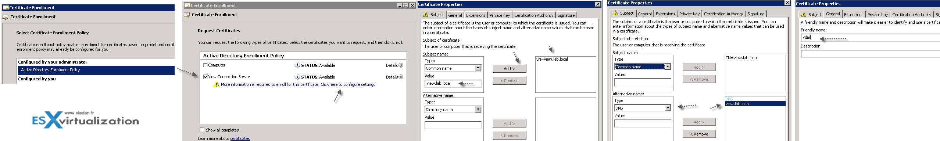The width and height of the screenshot is (940, 141).
Task: Open General tab in properties window with typed view.lab.local
Action: [x=455, y=15]
